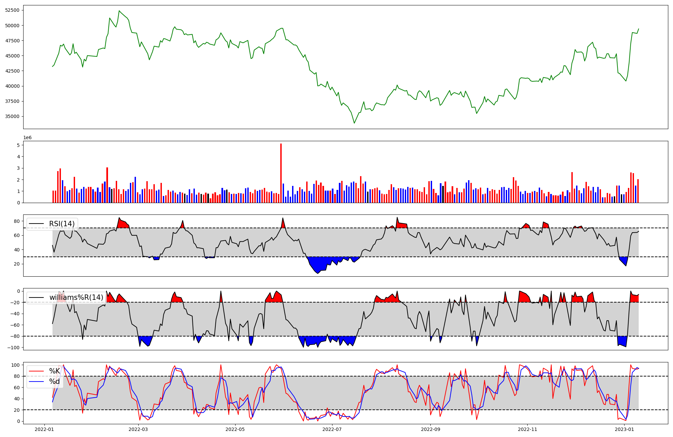Click the 35000 price axis tick label
The width and height of the screenshot is (673, 437).
click(12, 117)
